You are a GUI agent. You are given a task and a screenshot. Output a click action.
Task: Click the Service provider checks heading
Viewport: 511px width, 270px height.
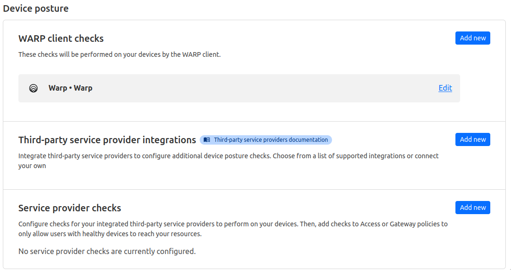pos(70,208)
